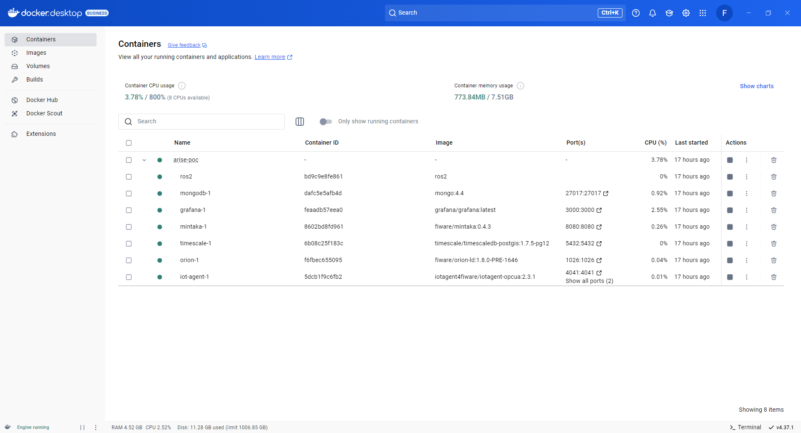Image resolution: width=801 pixels, height=433 pixels.
Task: Open port link 3000:3000 for grafana-1
Action: click(584, 210)
